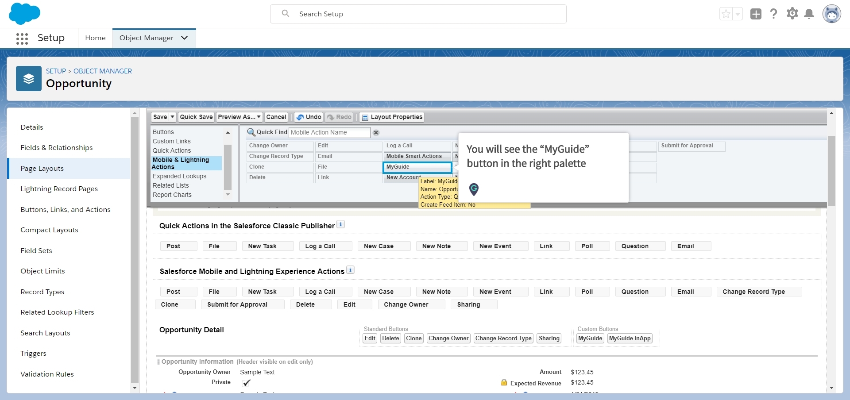Expand the Object Manager tab chevron
850x400 pixels.
185,38
